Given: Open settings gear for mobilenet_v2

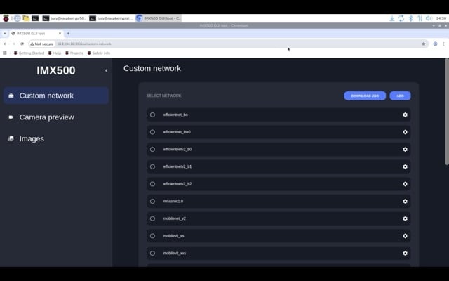Looking at the screenshot, I should point(405,218).
